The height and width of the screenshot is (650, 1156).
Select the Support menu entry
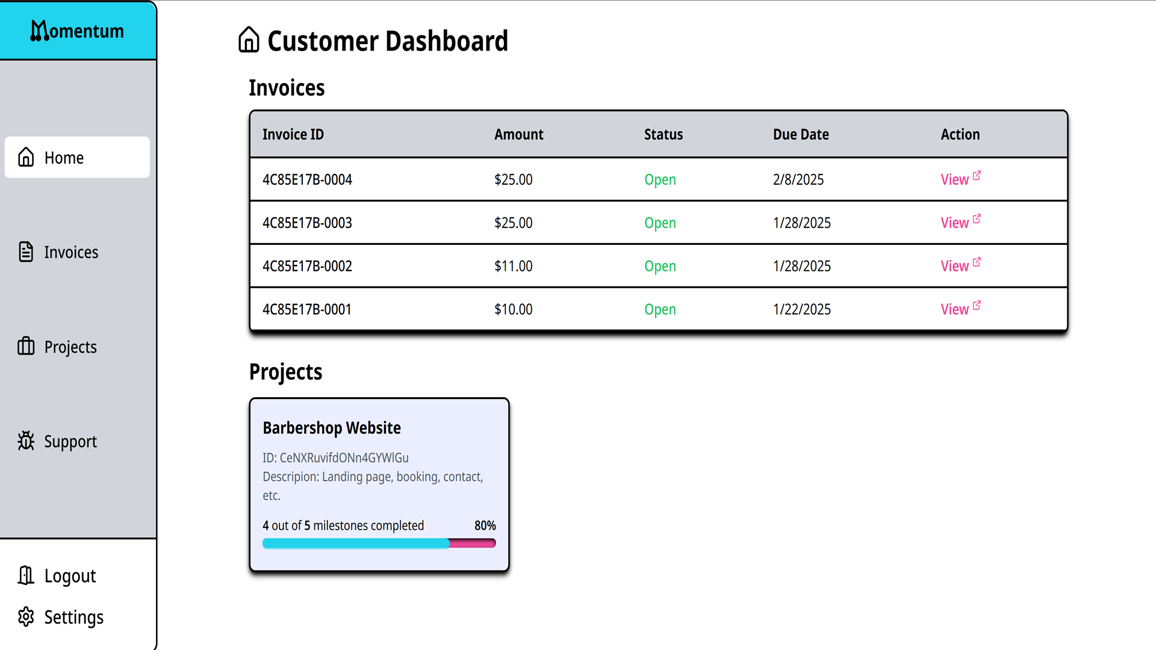tap(70, 442)
